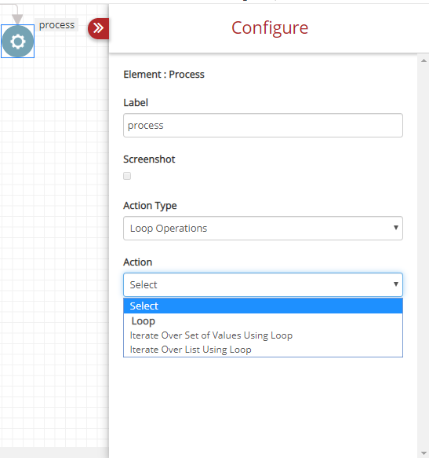Click the connector arrowhead above the process node
Image resolution: width=429 pixels, height=458 pixels.
(x=17, y=20)
